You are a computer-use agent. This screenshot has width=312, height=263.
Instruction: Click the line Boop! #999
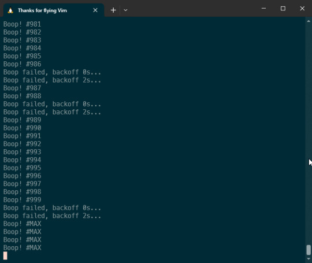tap(23, 200)
